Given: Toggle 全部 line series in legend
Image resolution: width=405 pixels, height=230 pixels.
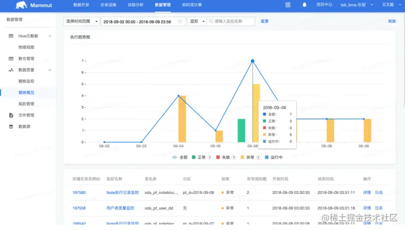Looking at the screenshot, I should tap(180, 158).
